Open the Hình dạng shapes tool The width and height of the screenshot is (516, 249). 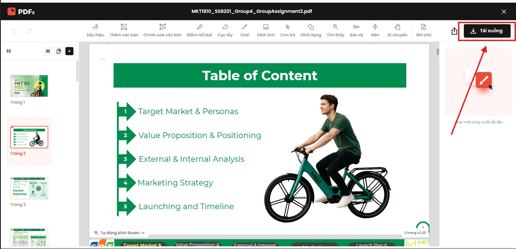click(x=311, y=31)
